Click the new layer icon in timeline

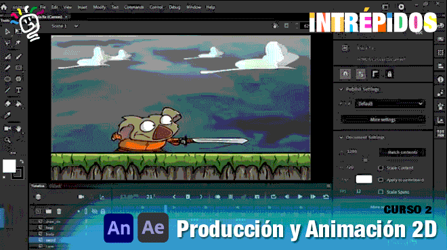[38, 211]
